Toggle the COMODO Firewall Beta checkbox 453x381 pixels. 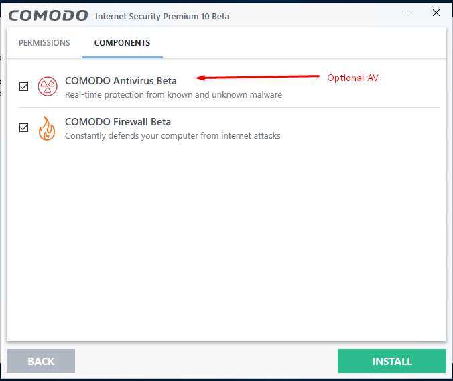tap(24, 127)
